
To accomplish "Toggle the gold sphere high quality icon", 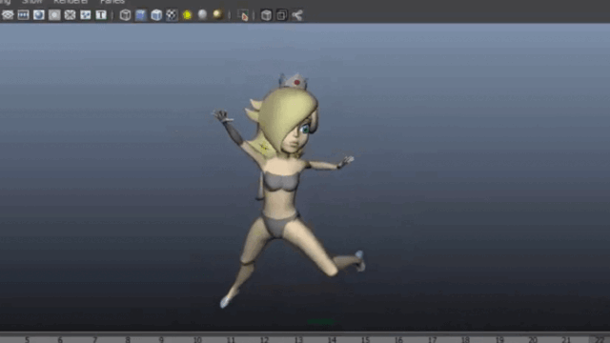I will (218, 15).
